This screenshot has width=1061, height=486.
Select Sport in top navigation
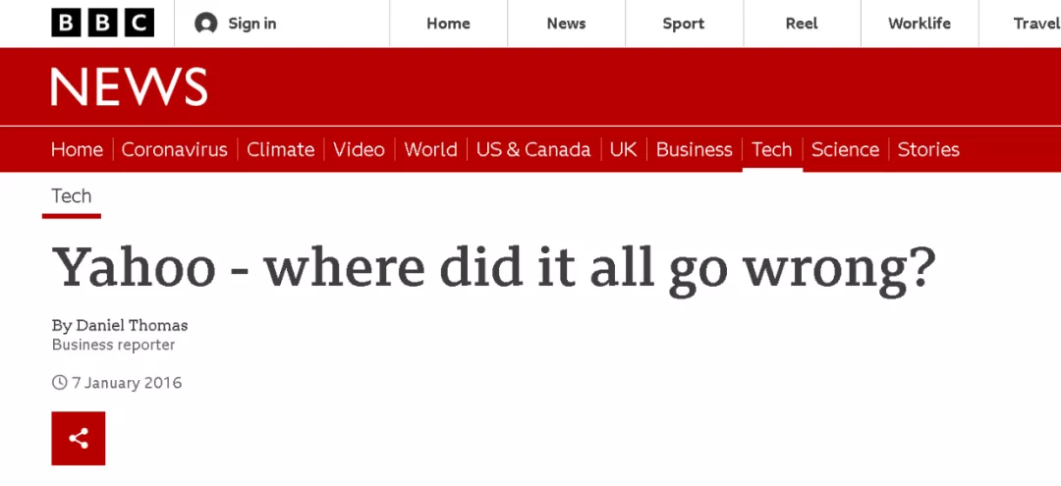click(x=683, y=24)
